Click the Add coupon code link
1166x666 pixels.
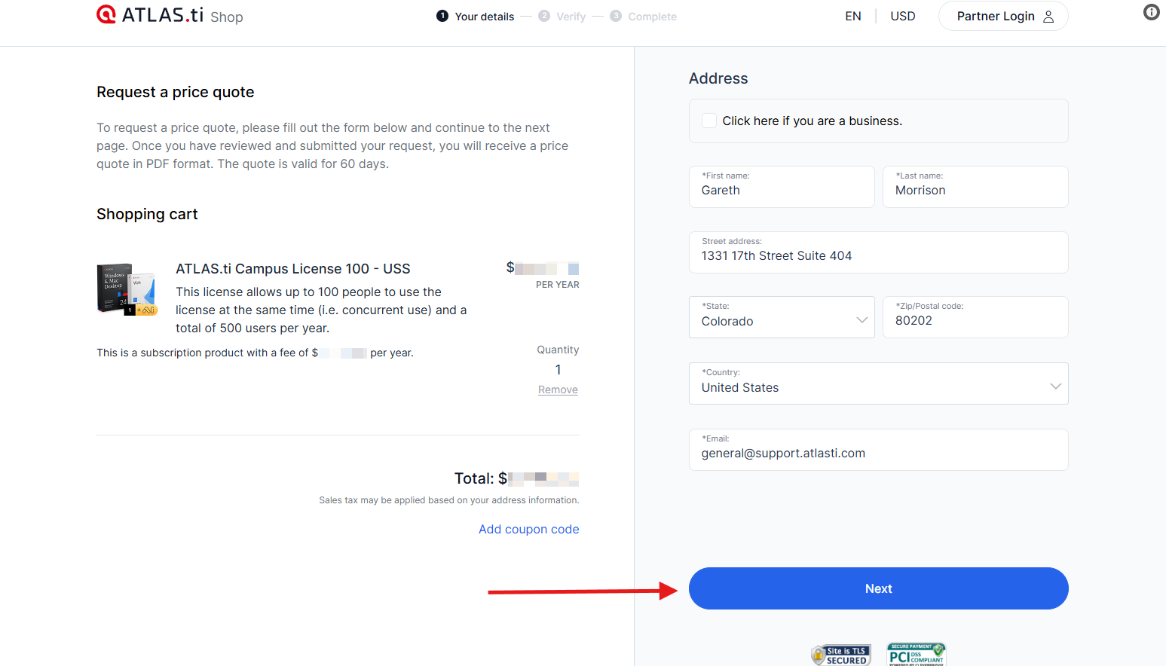tap(529, 529)
